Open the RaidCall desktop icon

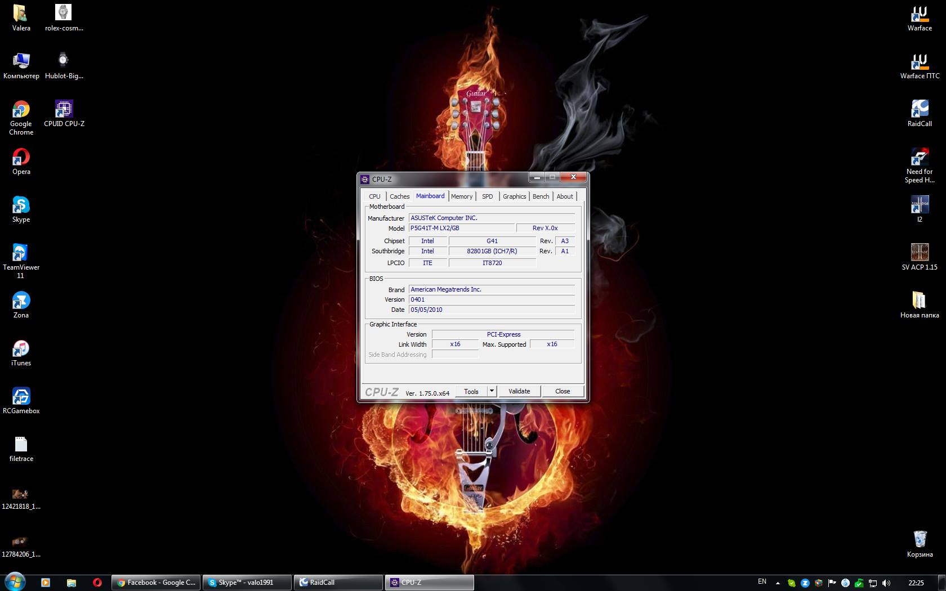point(919,110)
